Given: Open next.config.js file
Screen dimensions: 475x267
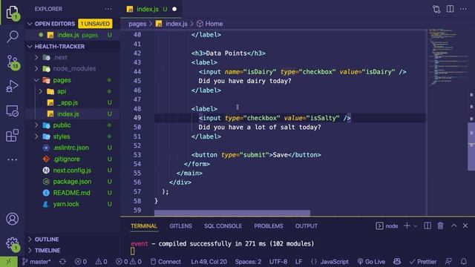Looking at the screenshot, I should click(72, 170).
